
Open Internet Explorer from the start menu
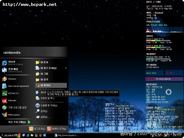coord(15,63)
